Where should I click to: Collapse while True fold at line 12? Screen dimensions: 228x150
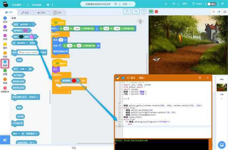click(122, 108)
